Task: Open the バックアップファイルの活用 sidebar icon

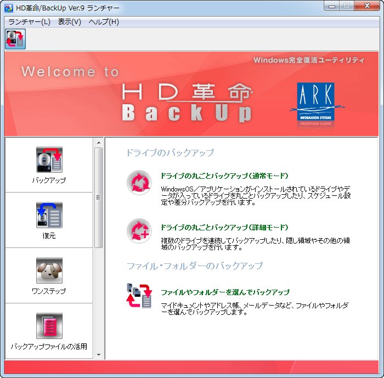Action: pyautogui.click(x=49, y=325)
